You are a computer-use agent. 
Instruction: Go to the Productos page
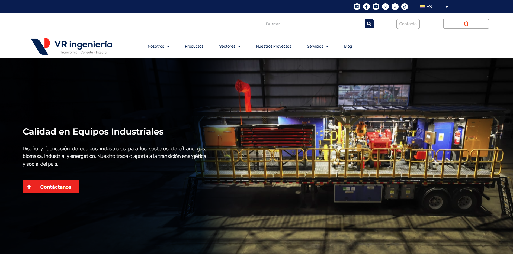point(194,46)
